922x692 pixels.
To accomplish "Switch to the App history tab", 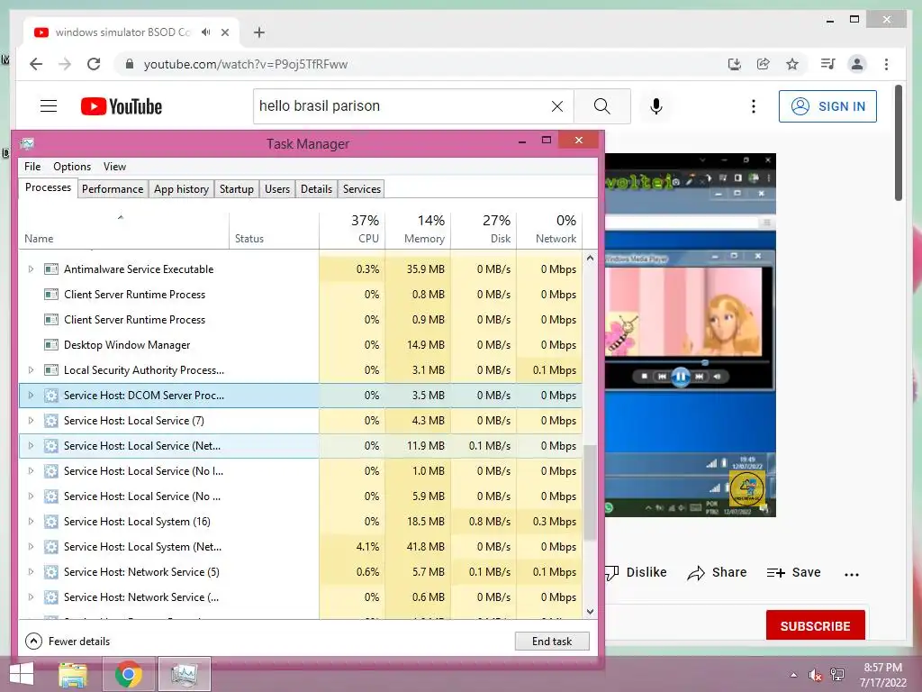I will coord(181,189).
